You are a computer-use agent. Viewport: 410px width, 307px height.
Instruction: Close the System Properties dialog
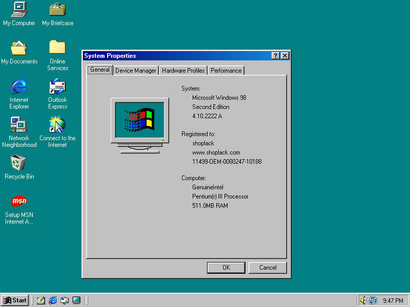pyautogui.click(x=285, y=56)
